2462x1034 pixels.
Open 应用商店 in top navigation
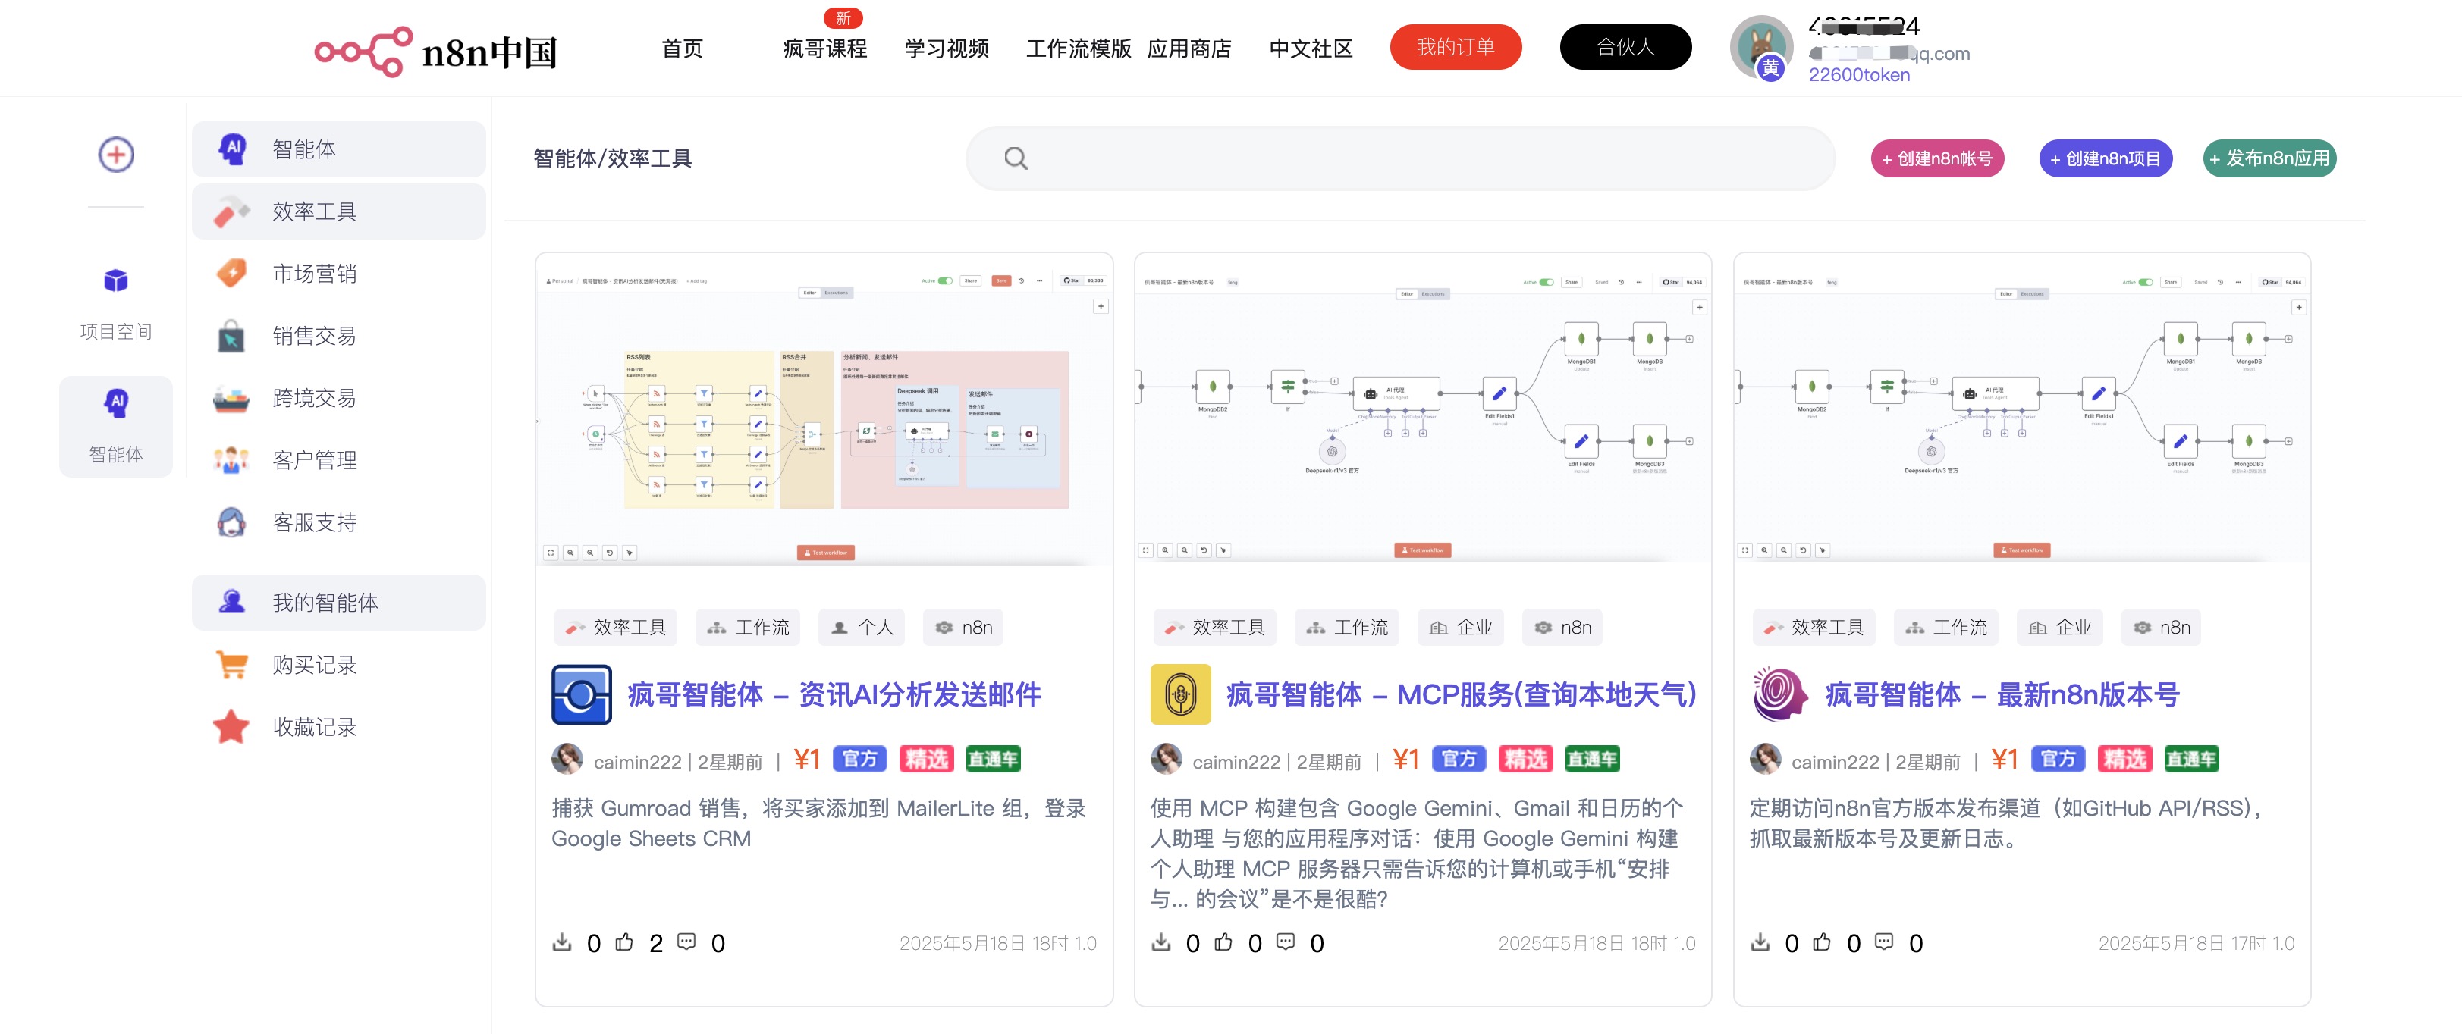(1189, 49)
